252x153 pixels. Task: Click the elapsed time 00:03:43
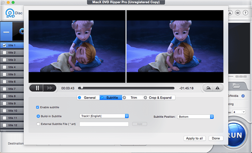point(68,88)
